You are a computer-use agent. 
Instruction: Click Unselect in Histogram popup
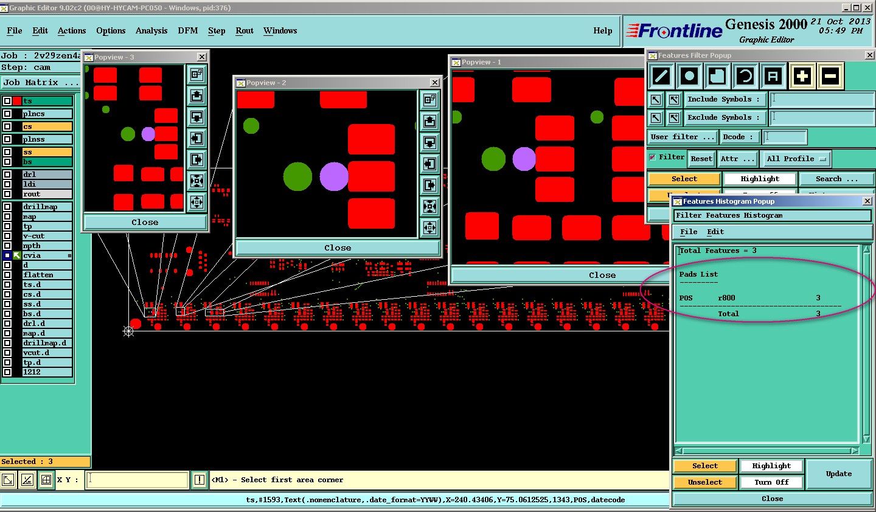coord(705,482)
